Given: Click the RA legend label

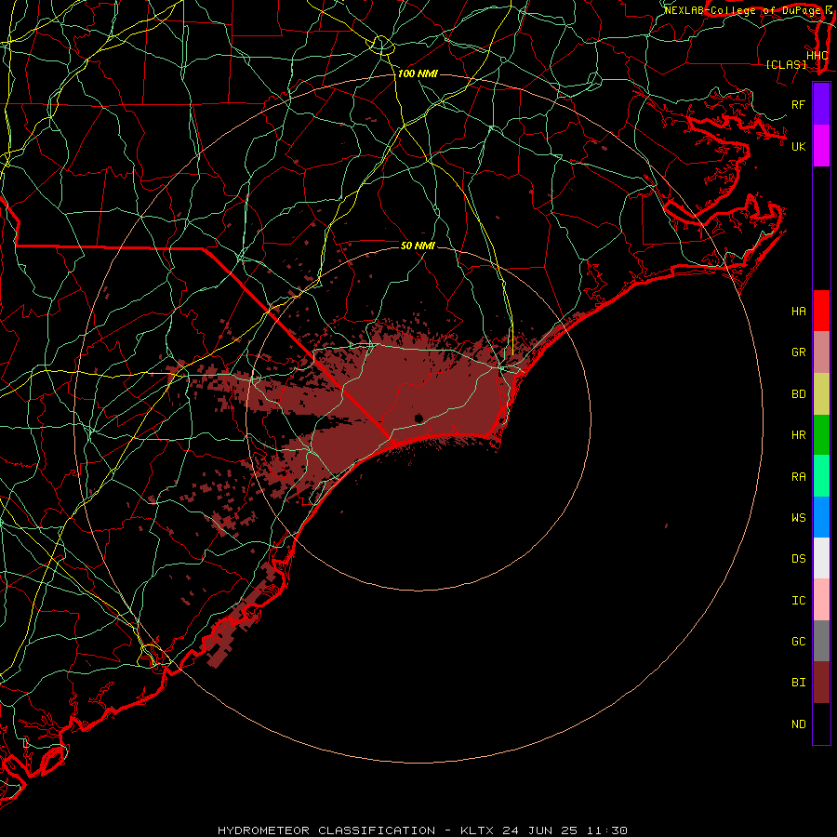Looking at the screenshot, I should click(798, 477).
